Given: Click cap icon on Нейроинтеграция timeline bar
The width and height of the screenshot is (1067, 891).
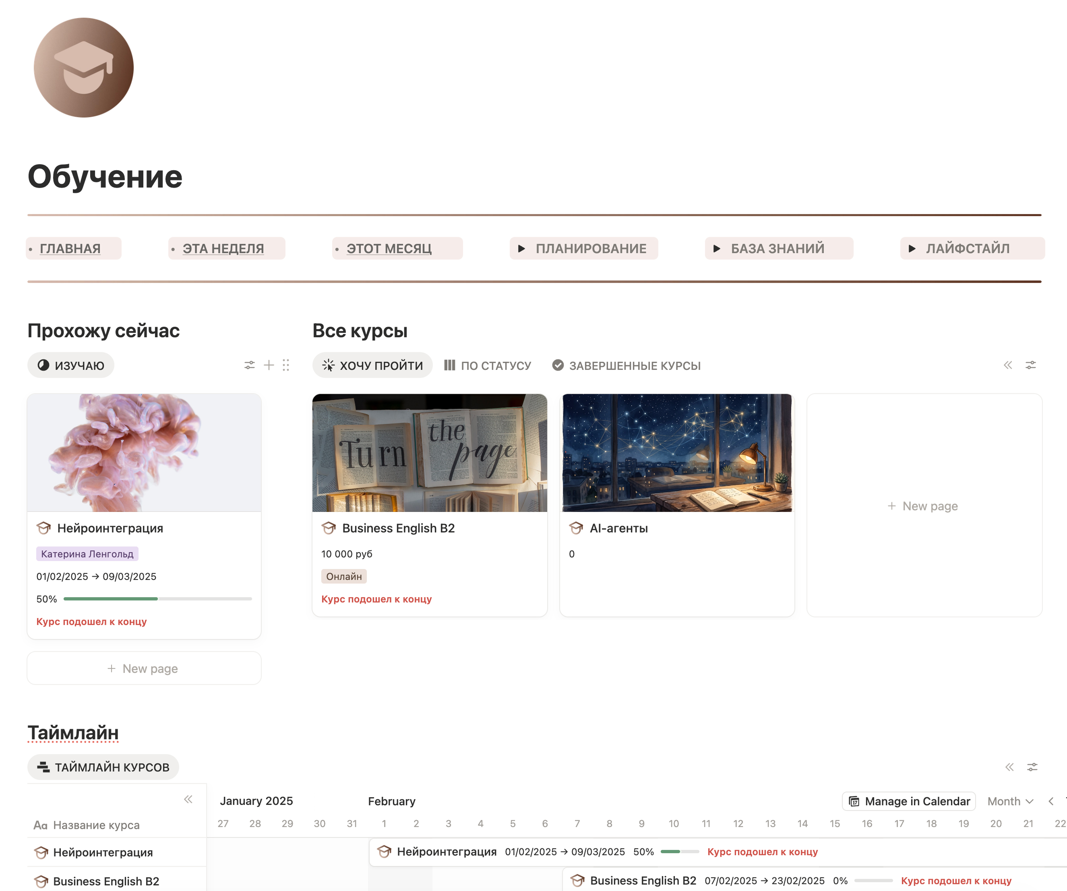Looking at the screenshot, I should click(384, 852).
